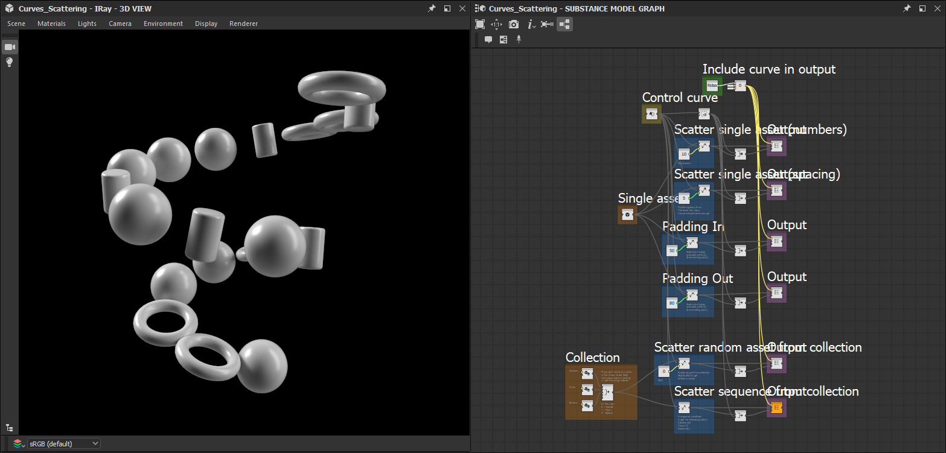Click the info icon in the graph toolbar

pos(531,24)
